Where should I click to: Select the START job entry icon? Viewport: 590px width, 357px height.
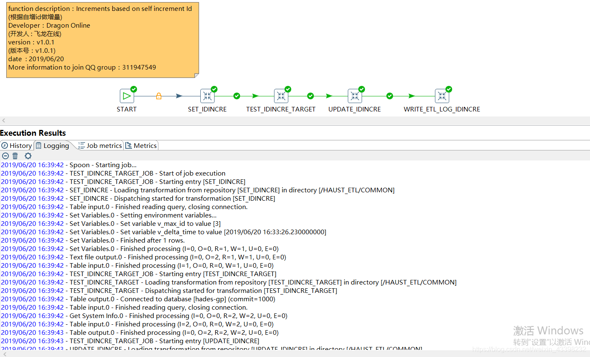click(127, 96)
